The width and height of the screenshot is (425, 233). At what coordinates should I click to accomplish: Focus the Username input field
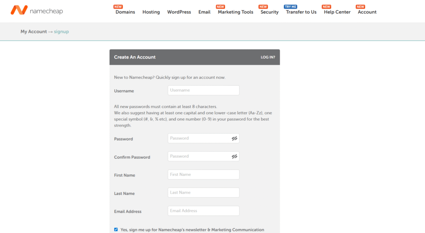click(203, 90)
